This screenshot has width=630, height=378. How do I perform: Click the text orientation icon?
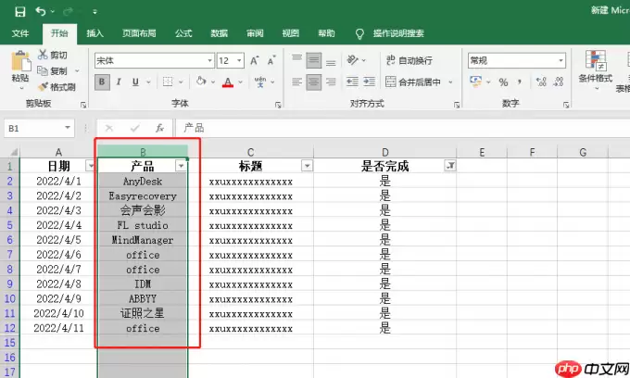(352, 60)
